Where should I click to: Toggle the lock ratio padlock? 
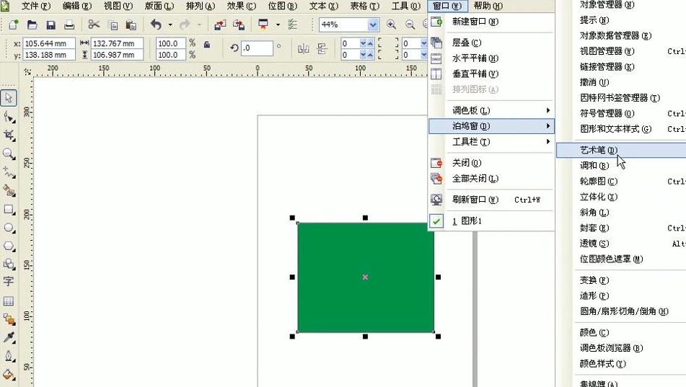click(x=207, y=44)
